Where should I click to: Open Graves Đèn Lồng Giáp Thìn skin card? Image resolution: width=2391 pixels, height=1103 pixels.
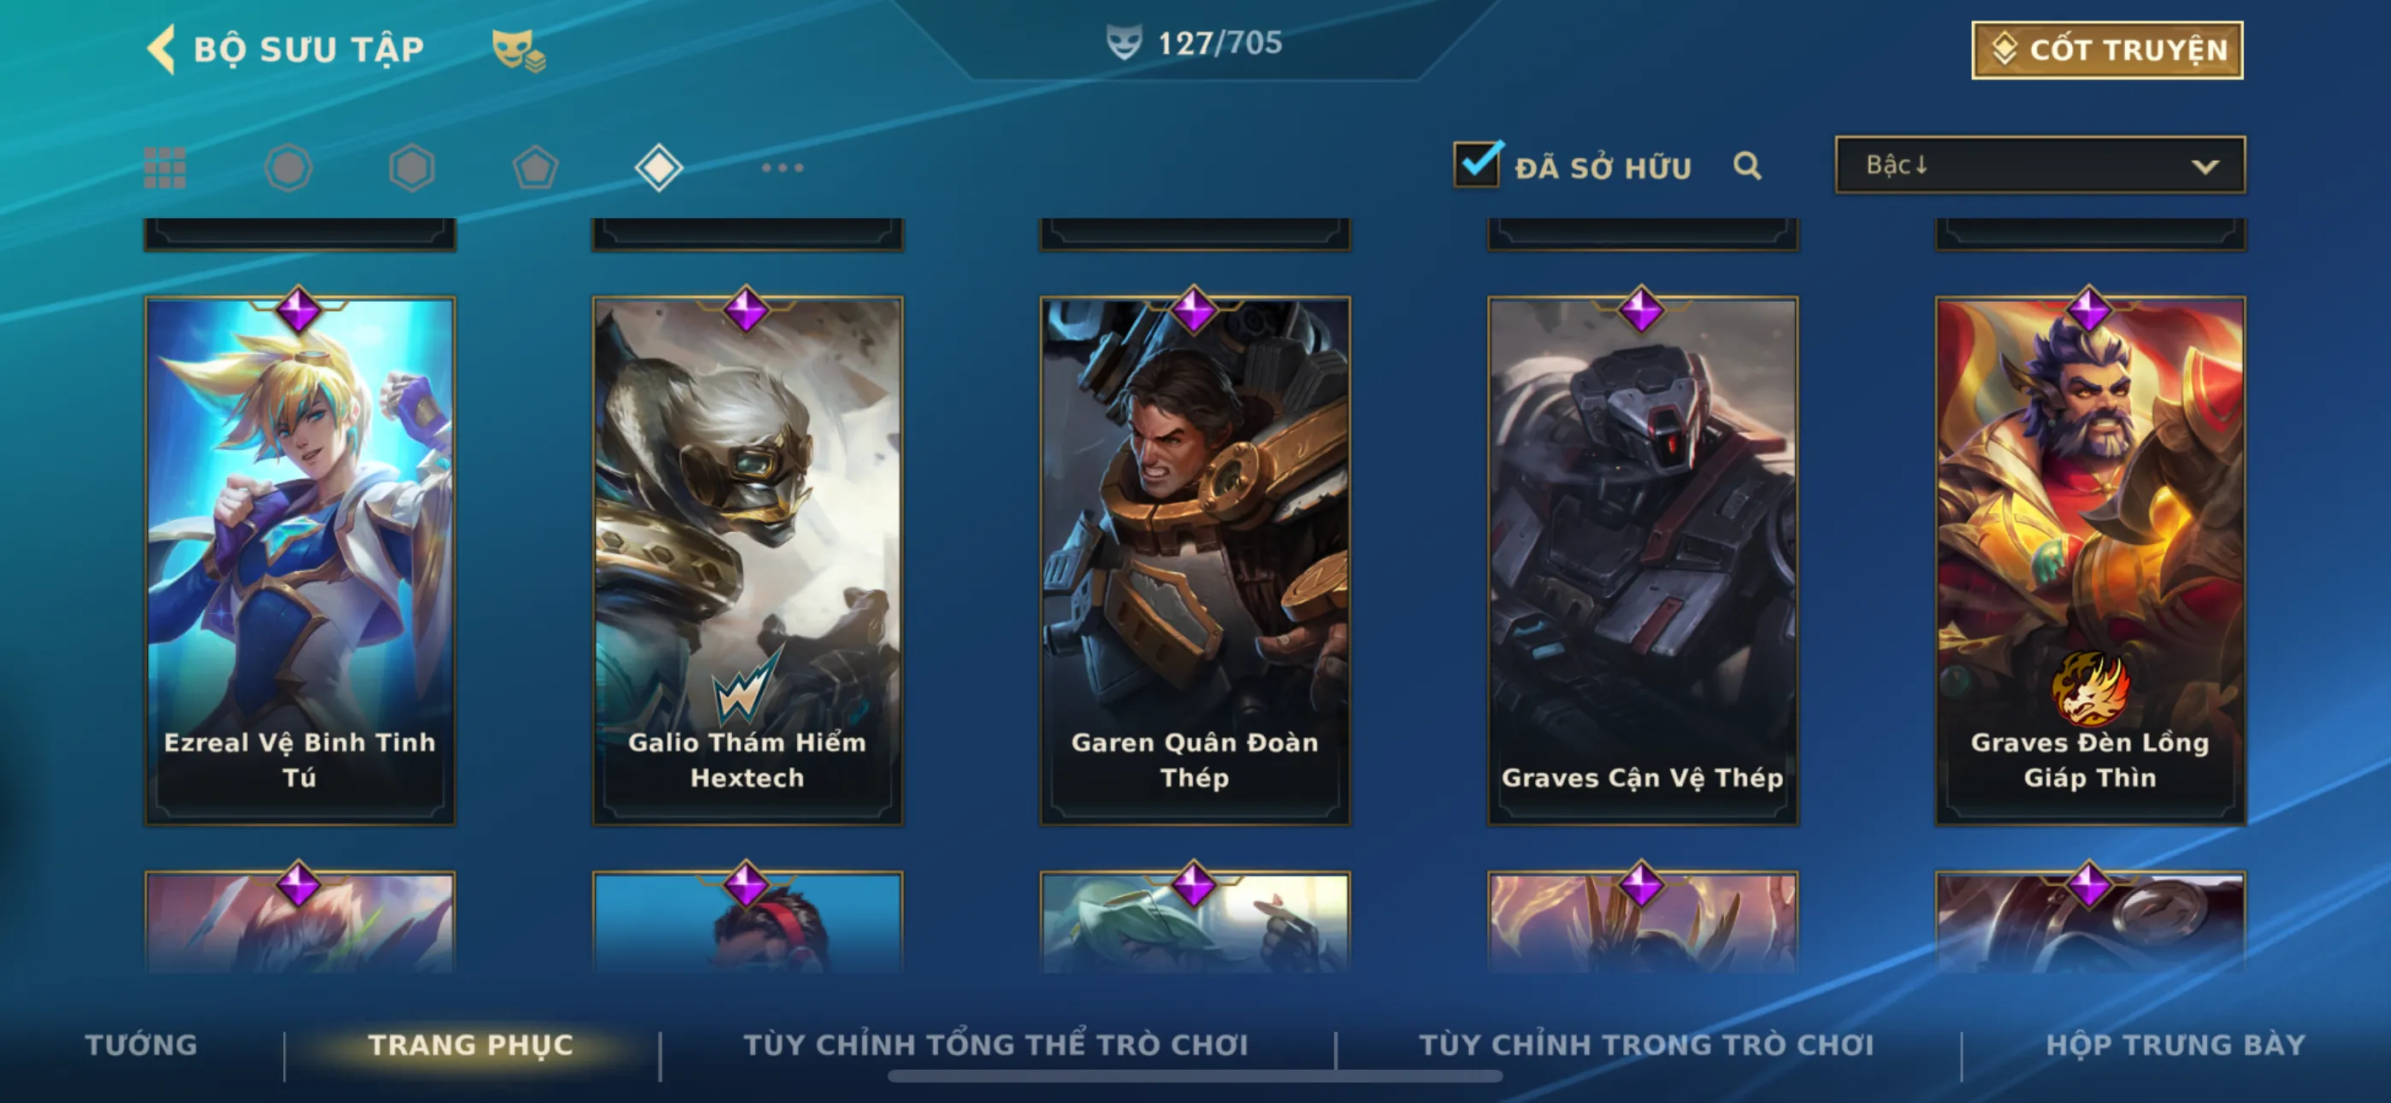click(x=2090, y=561)
